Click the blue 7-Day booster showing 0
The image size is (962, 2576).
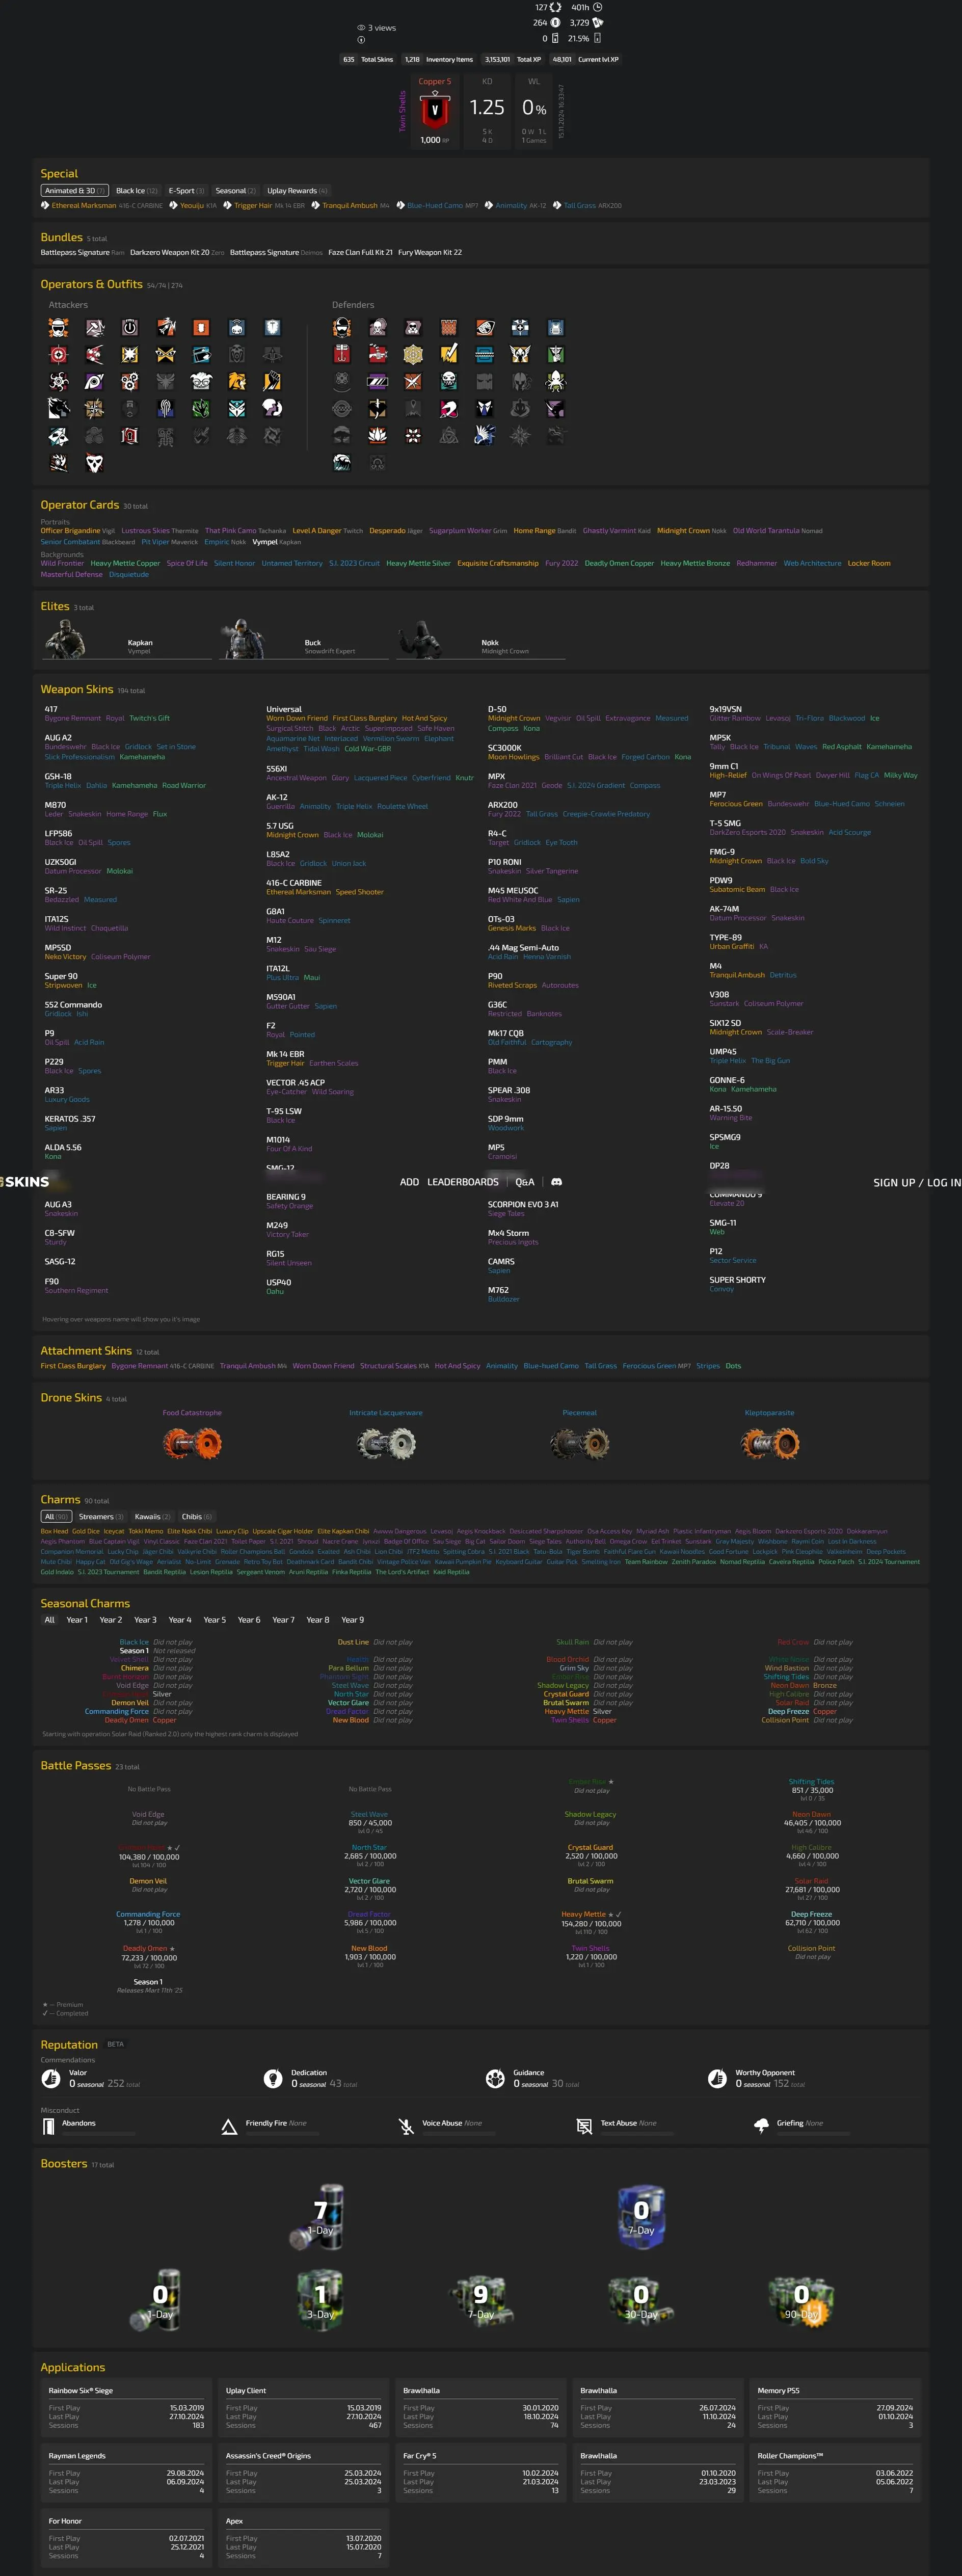[x=641, y=2217]
